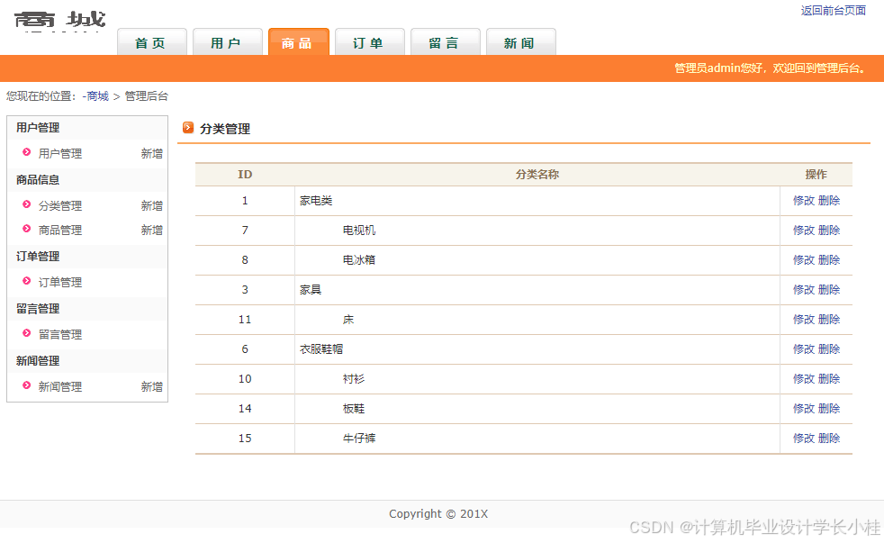Click 新增 next to 用户管理
Image resolution: width=884 pixels, height=543 pixels.
[151, 153]
